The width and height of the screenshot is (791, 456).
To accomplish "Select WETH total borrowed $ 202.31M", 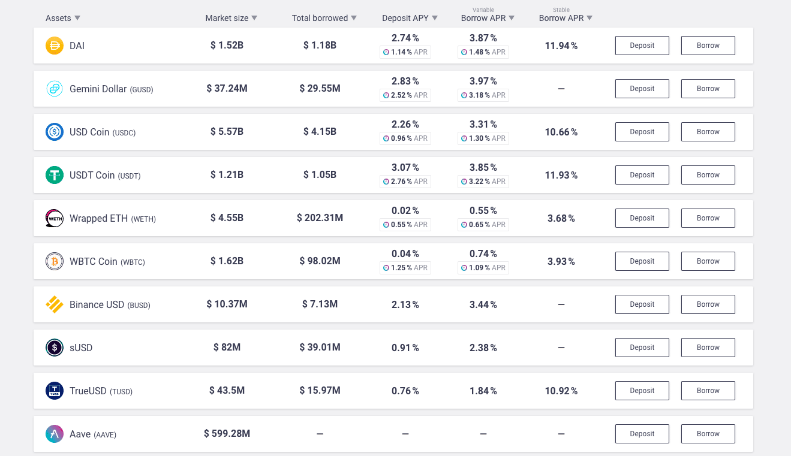I will click(320, 218).
